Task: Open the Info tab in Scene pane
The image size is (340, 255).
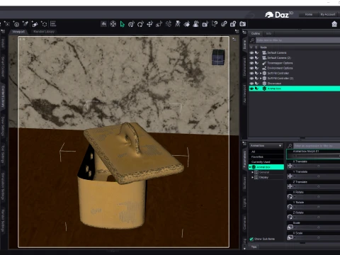Action: [268, 34]
